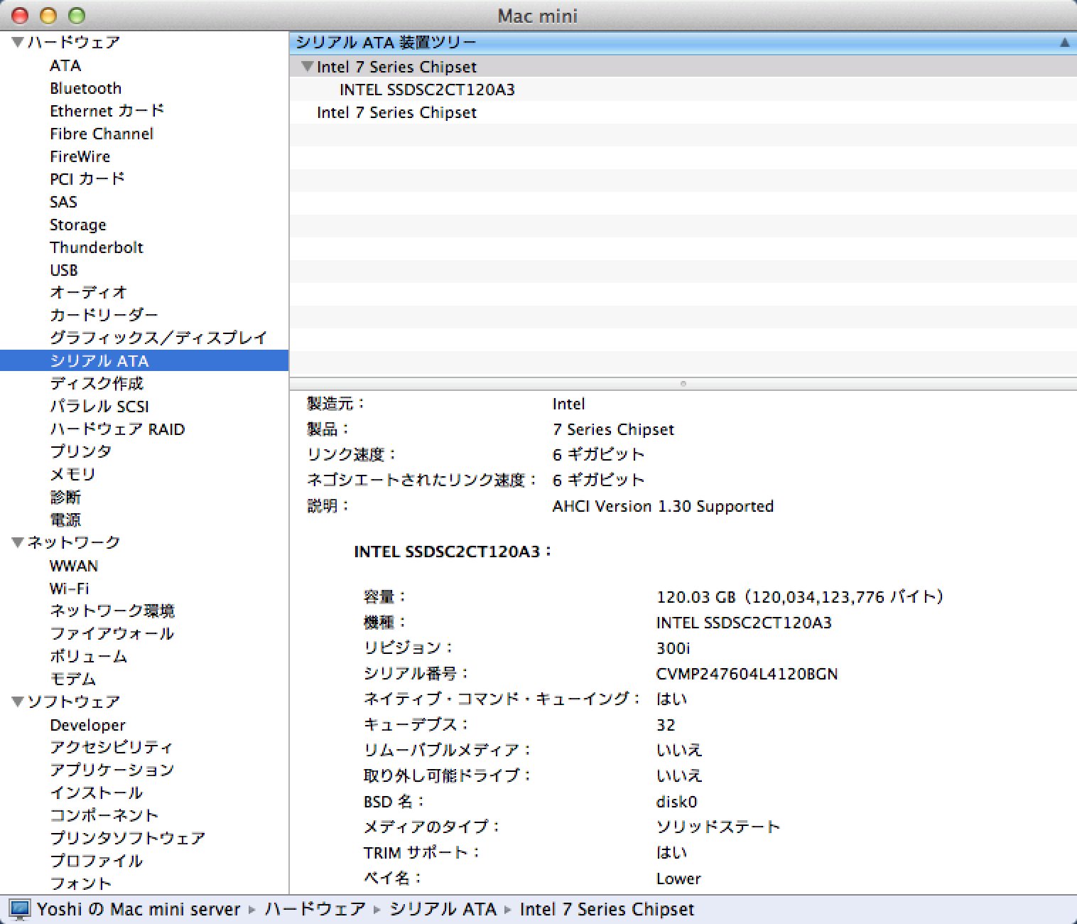
Task: Select Storage in the sidebar
Action: [x=78, y=225]
